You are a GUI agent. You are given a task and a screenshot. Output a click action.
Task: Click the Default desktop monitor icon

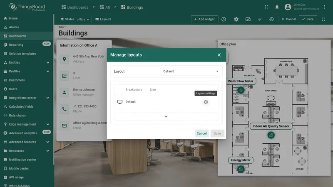click(120, 102)
